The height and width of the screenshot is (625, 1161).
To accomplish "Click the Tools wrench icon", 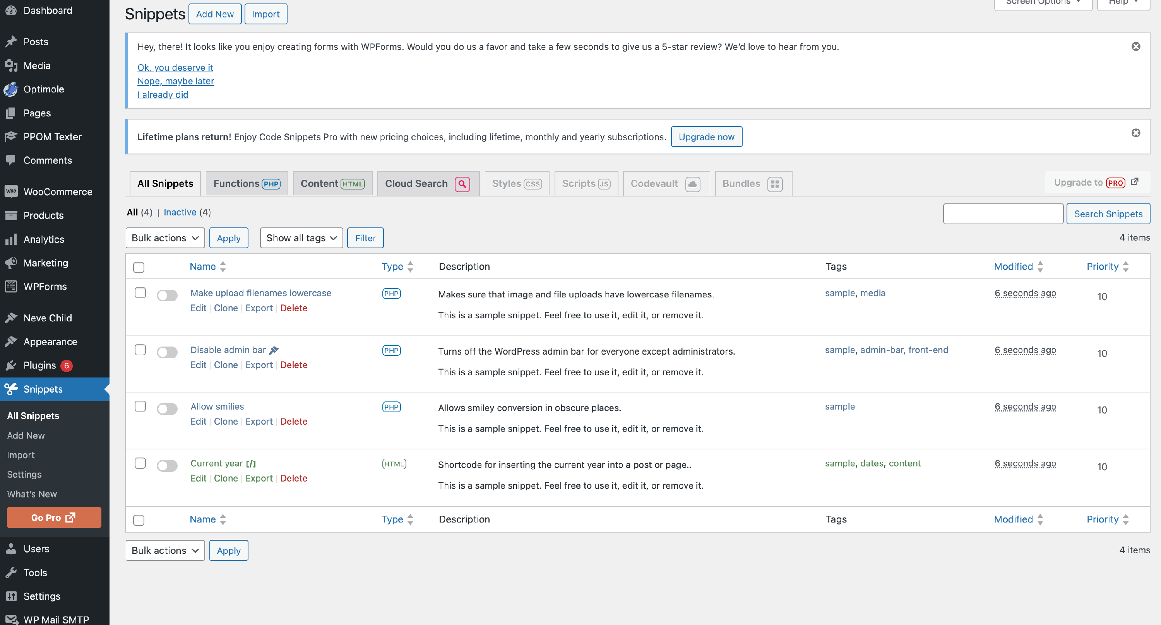I will [x=11, y=572].
